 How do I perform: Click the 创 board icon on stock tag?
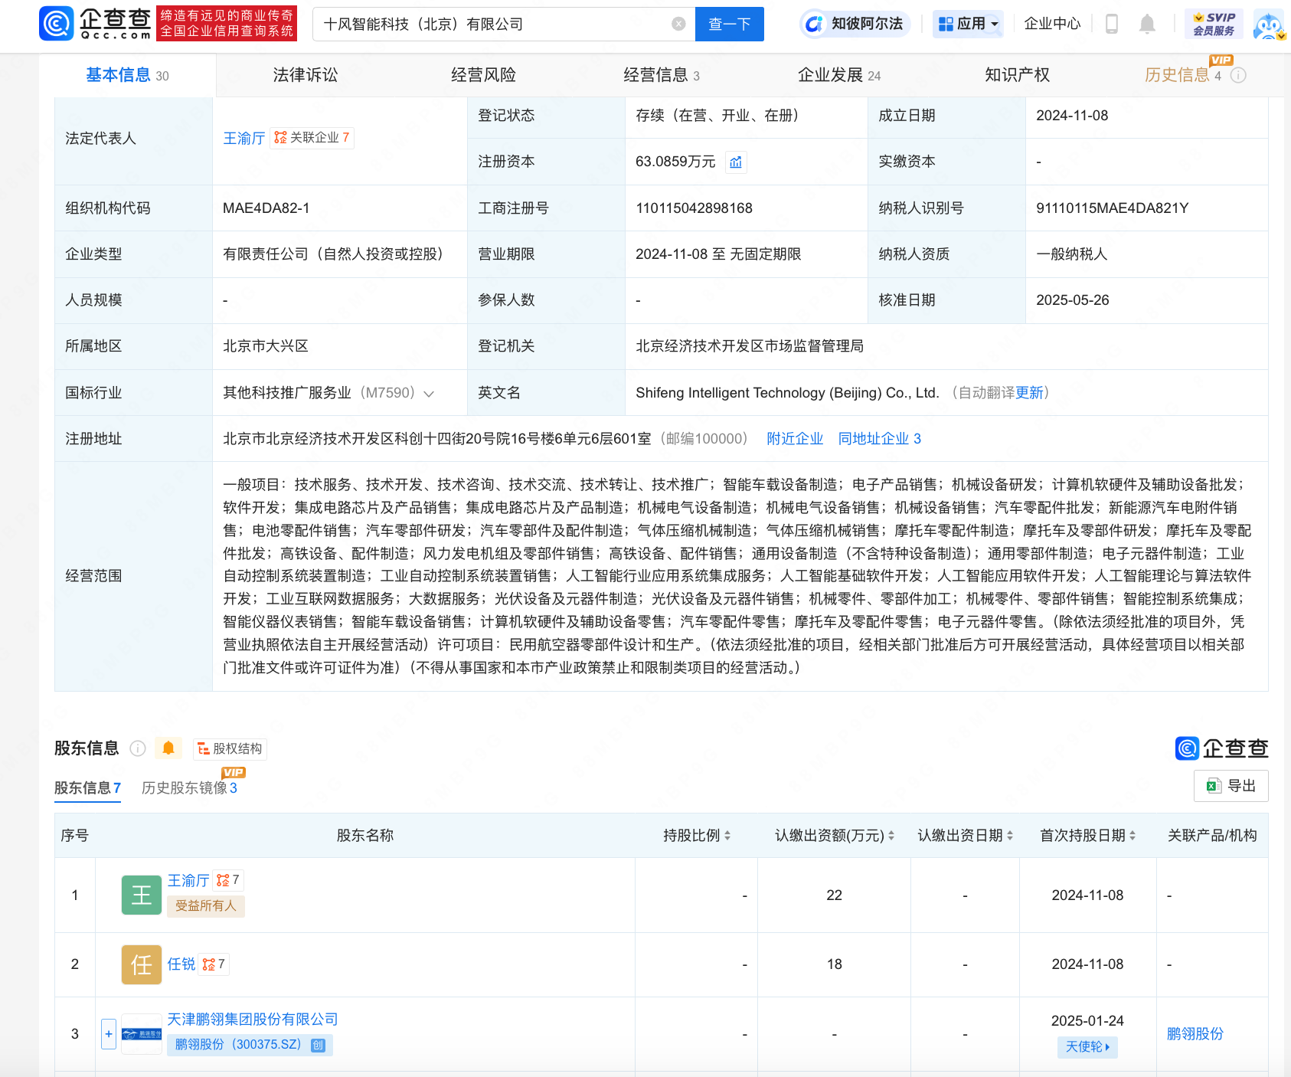319,1045
